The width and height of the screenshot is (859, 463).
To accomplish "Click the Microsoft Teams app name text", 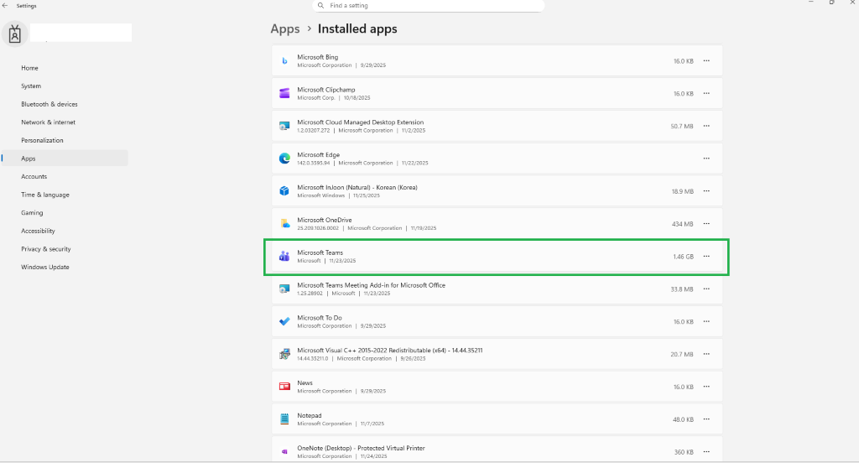I will [320, 252].
